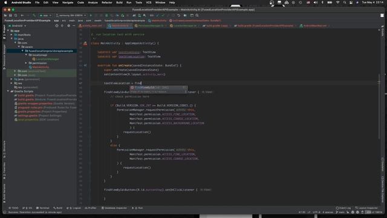Collapse the Gradle Scripts node
The height and width of the screenshot is (218, 387).
pyautogui.click(x=8, y=91)
